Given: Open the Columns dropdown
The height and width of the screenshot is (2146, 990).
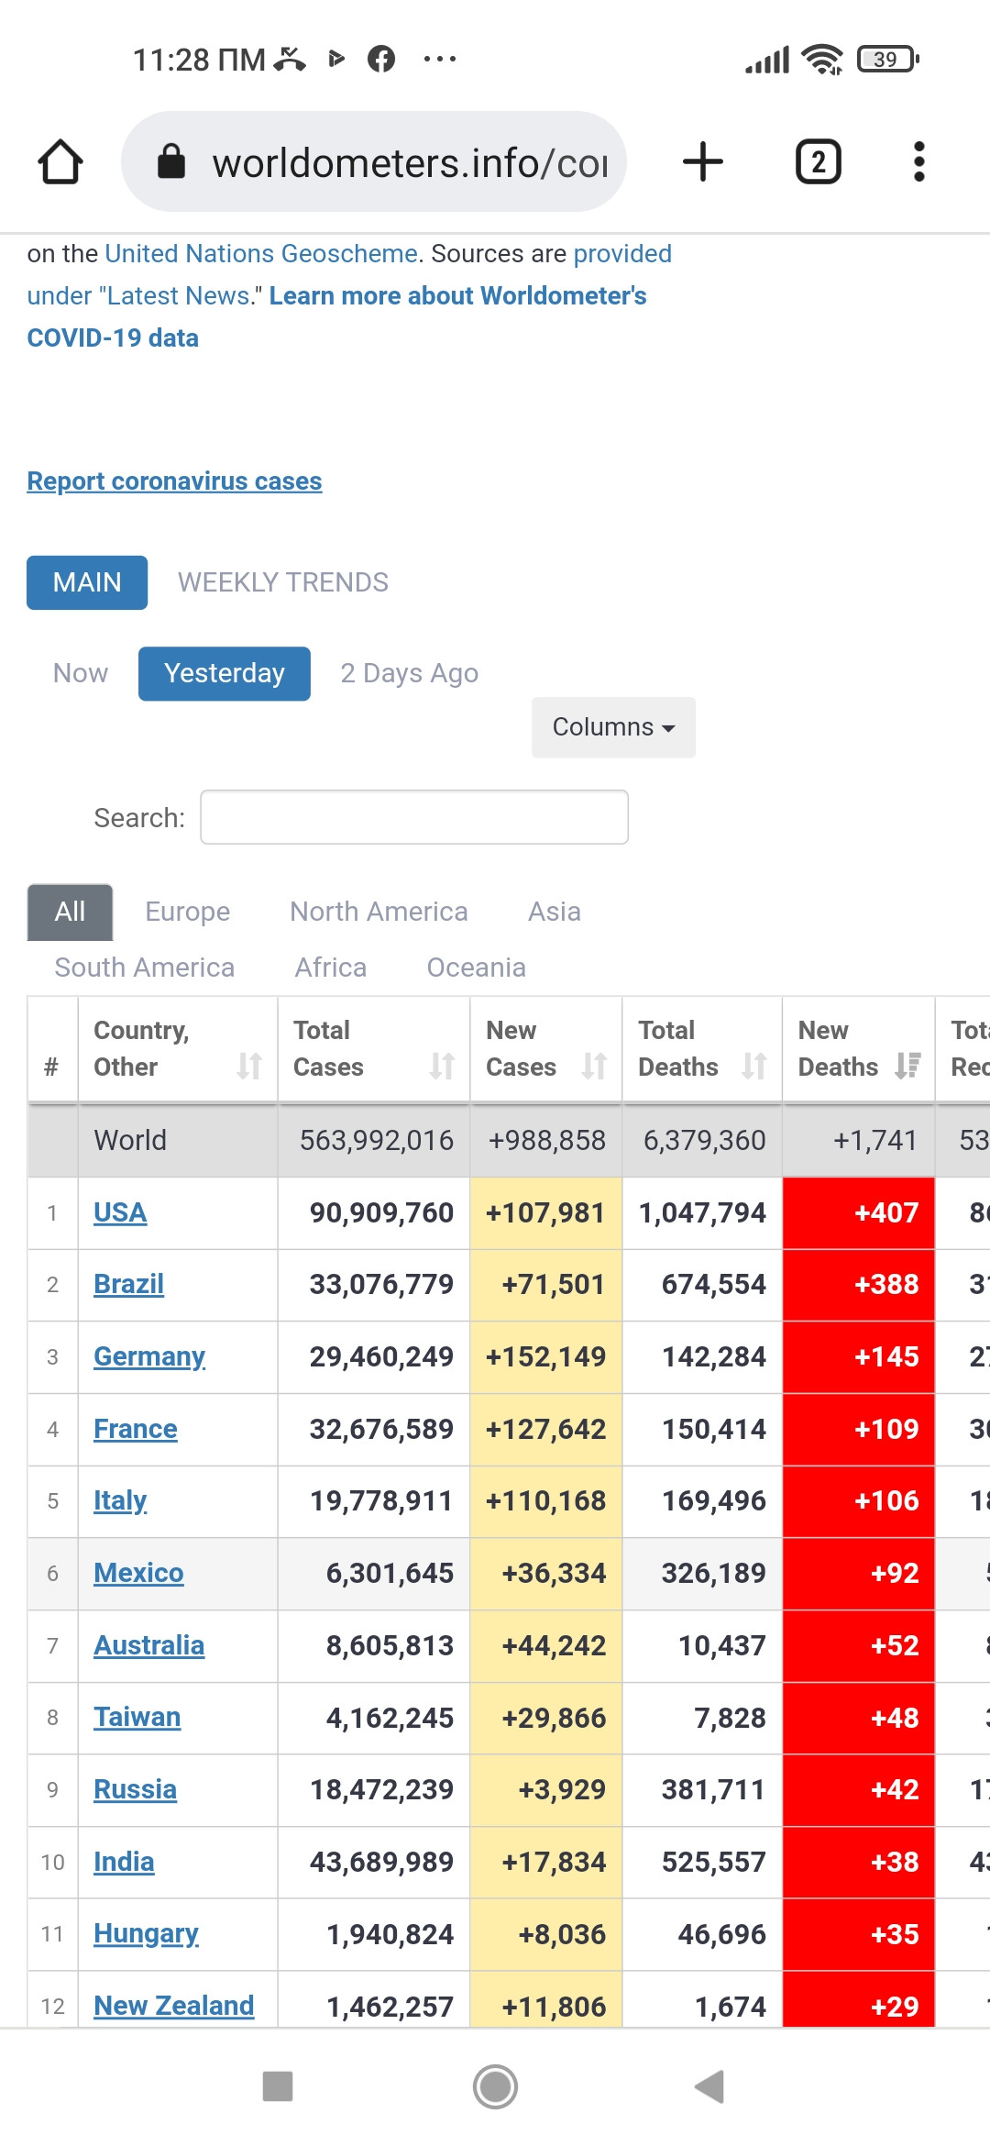Looking at the screenshot, I should tap(613, 727).
